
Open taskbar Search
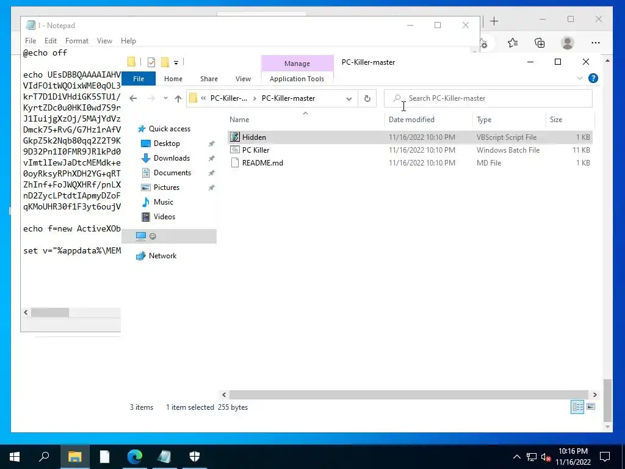45,457
